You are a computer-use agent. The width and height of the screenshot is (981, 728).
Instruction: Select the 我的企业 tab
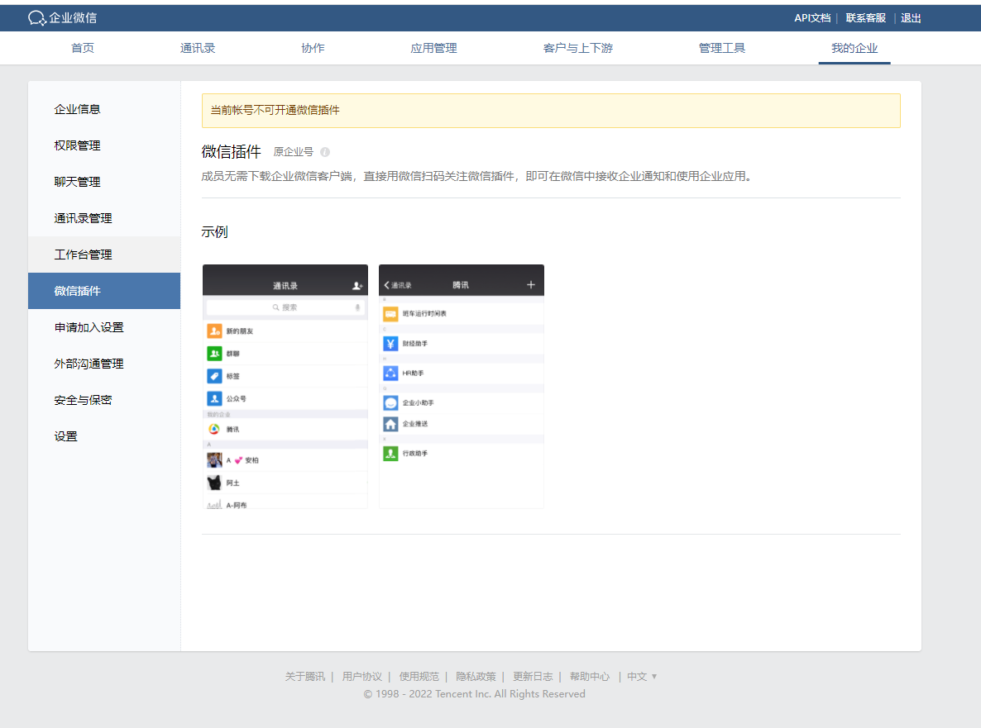click(x=854, y=48)
